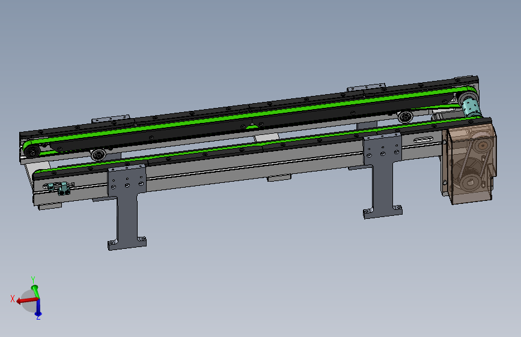The image size is (521, 337).
Task: Select the left T-shaped support leg plate
Action: 127,207
